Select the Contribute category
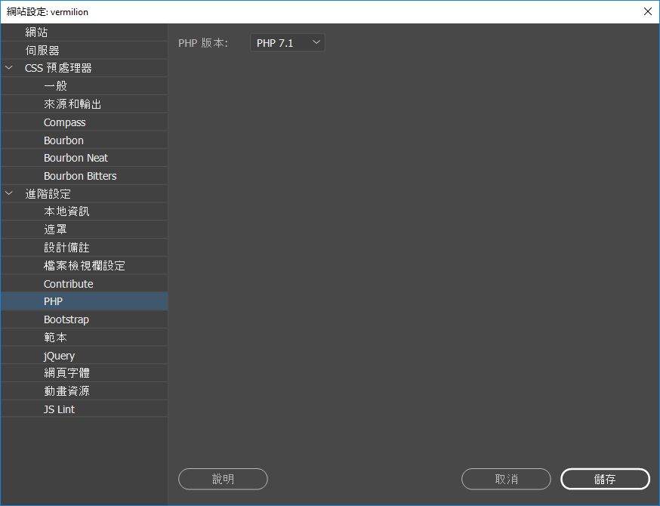660x506 pixels. click(68, 283)
